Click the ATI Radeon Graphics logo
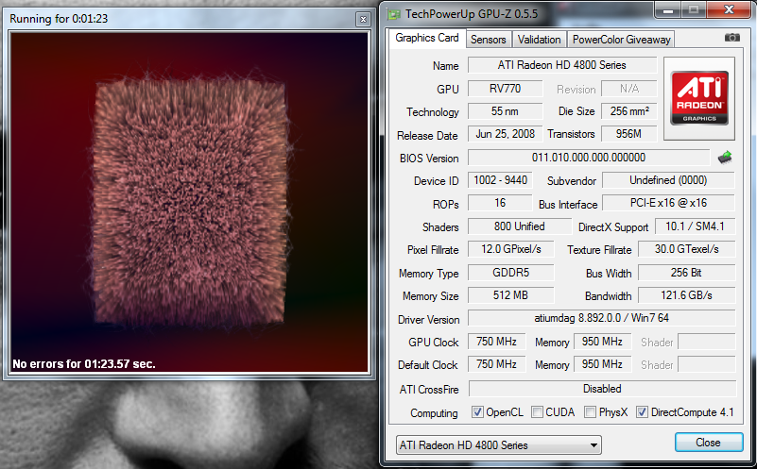 pyautogui.click(x=699, y=98)
